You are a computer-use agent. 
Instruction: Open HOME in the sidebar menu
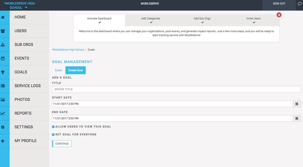pos(29,17)
